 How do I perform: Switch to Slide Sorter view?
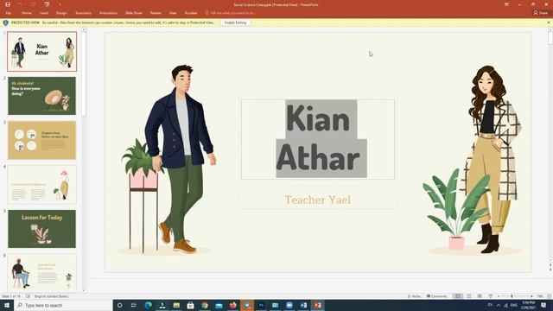(468, 296)
